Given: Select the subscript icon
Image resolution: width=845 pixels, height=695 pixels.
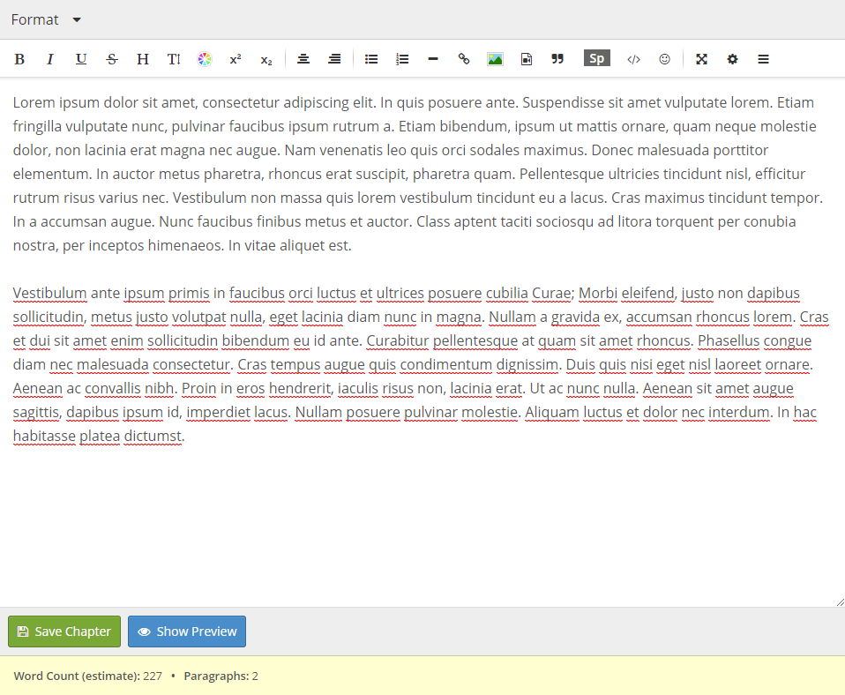Looking at the screenshot, I should coord(265,60).
